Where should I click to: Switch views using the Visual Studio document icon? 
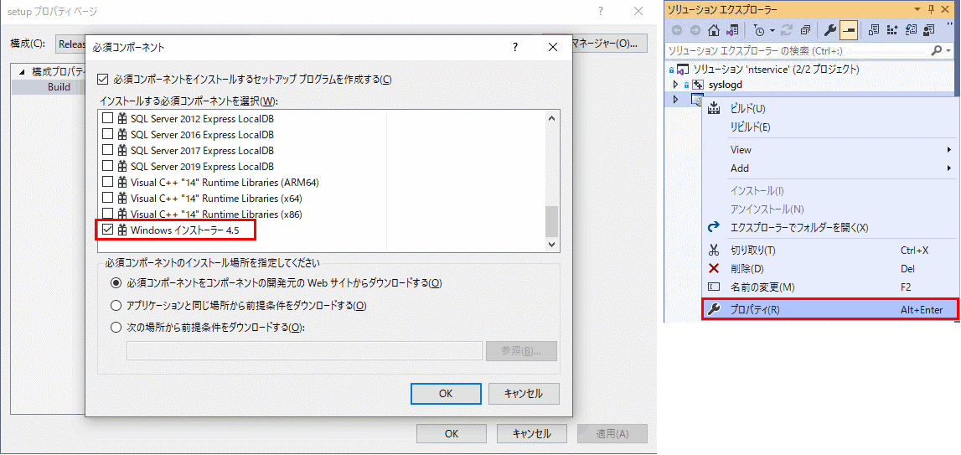point(731,29)
